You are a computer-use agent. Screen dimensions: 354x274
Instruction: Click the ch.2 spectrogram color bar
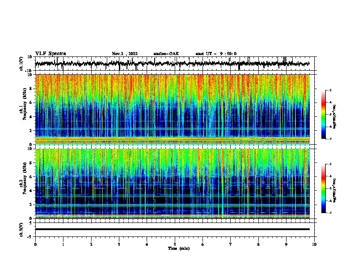324,188
